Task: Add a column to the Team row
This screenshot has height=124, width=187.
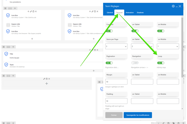Action: 13,47
